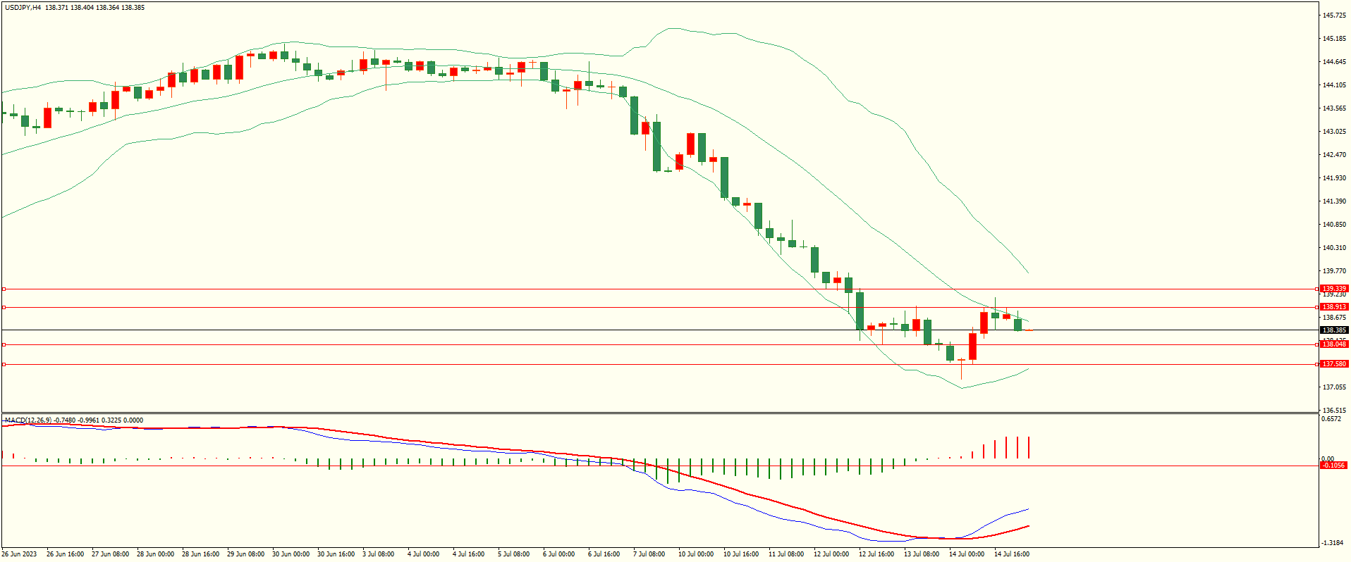
Task: Click the 4 Jul 16:00 time label
Action: pos(468,554)
